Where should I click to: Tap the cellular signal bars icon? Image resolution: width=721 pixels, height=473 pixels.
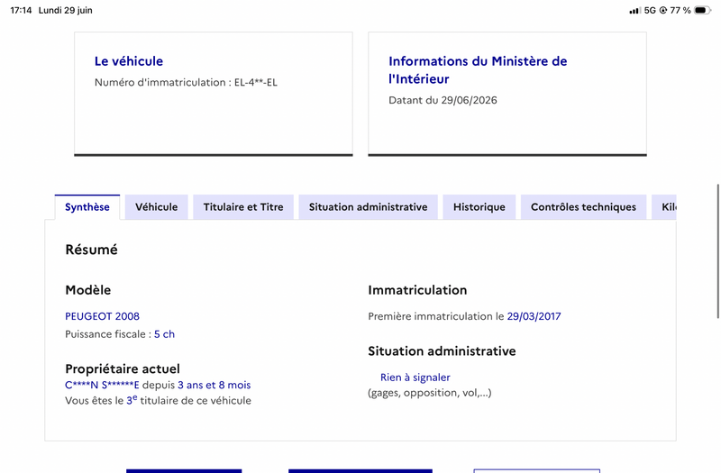pyautogui.click(x=634, y=10)
